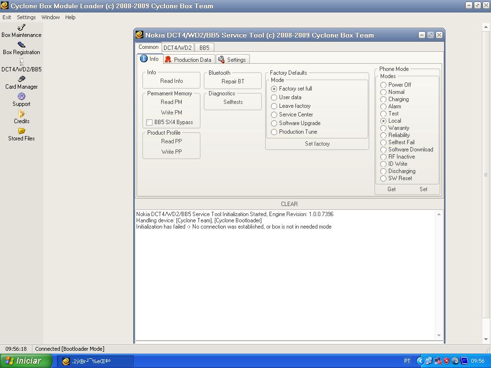Click the network tray icon with red X

[438, 361]
